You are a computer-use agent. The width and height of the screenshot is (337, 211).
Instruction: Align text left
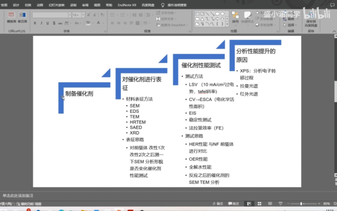tap(112, 23)
